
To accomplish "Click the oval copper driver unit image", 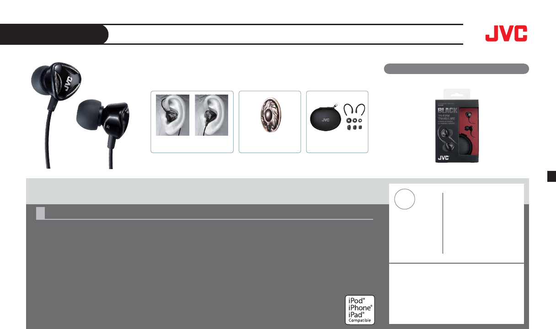I will pyautogui.click(x=269, y=116).
